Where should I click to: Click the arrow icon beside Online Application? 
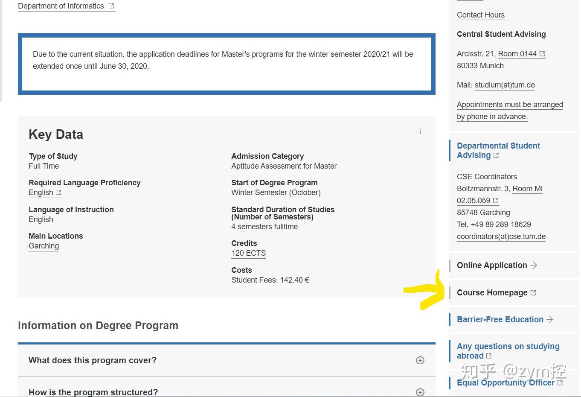pos(534,266)
